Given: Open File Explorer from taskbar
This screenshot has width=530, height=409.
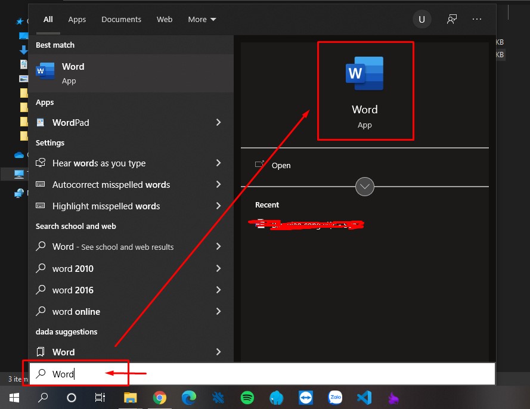Looking at the screenshot, I should [130, 398].
